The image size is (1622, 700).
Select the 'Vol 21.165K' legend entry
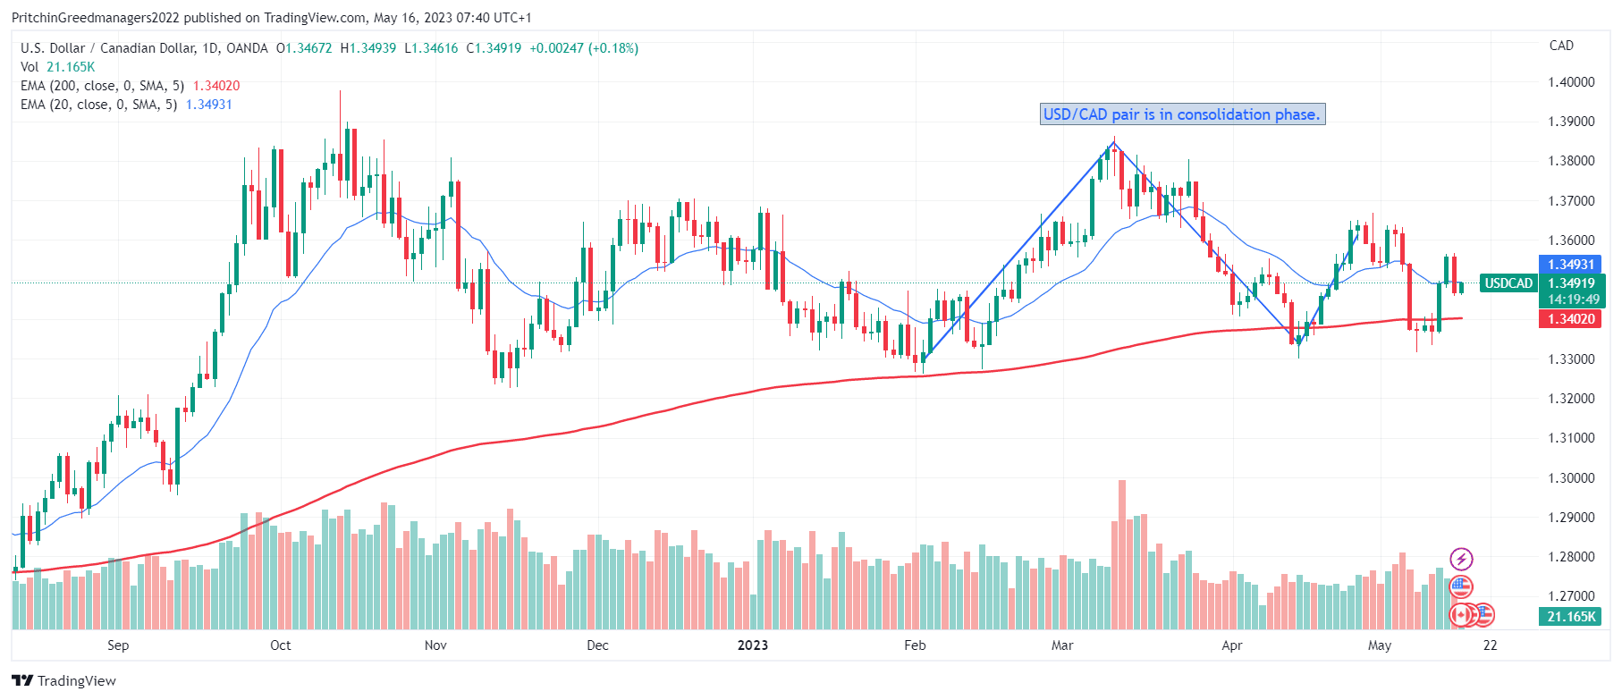tap(57, 67)
